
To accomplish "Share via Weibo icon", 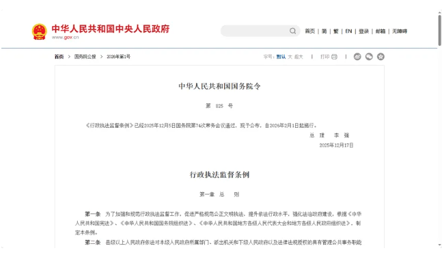I will tap(357, 57).
